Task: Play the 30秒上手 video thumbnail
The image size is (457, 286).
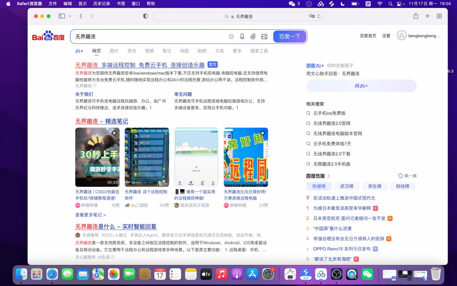Action: 97,157
